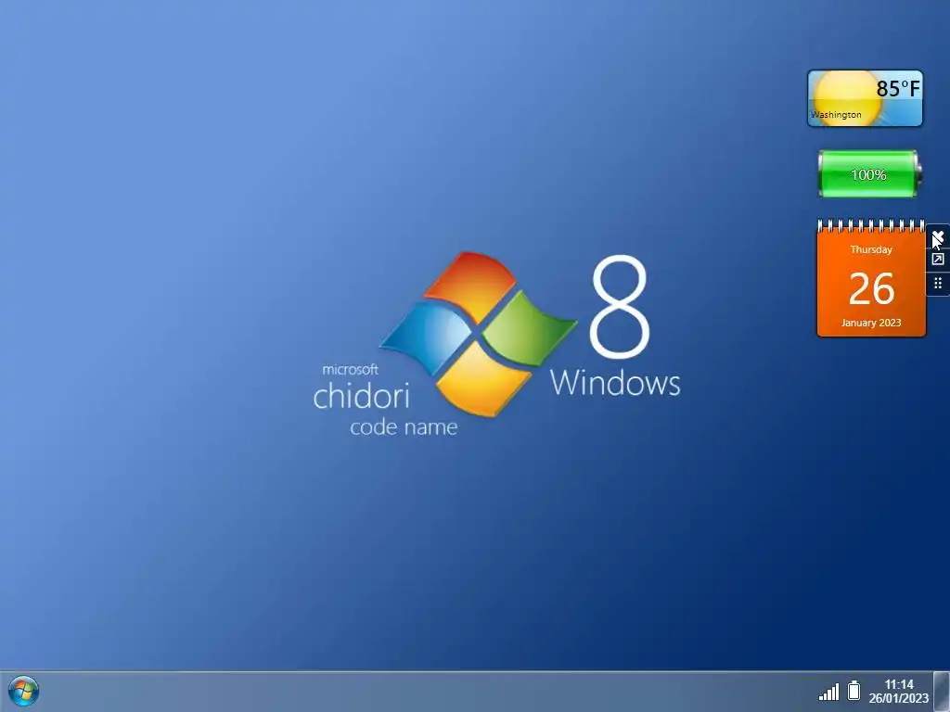Open the weather gadget showing 85°F

pyautogui.click(x=866, y=98)
